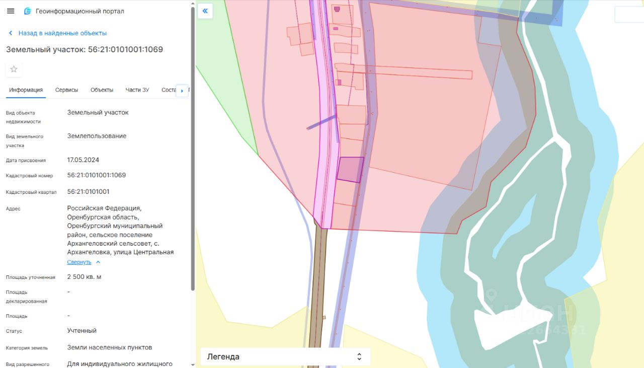
Task: Switch to the Сервисы tab
Action: coord(66,90)
